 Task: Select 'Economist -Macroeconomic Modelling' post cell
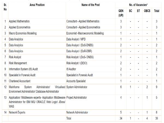(x=85, y=33)
